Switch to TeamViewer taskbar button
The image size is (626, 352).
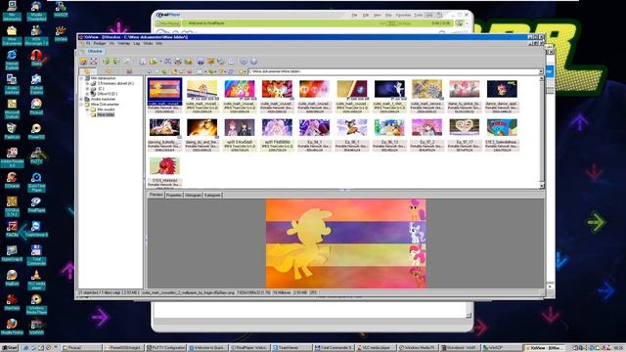[291, 348]
